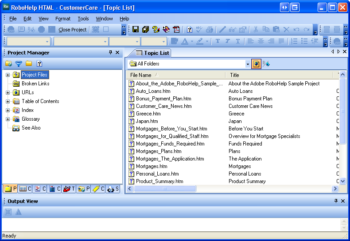Click the Paste clipboard icon
This screenshot has width=350, height=241.
click(x=276, y=29)
